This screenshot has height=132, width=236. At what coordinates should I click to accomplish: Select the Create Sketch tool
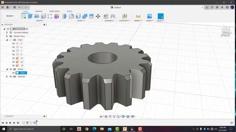click(24, 16)
